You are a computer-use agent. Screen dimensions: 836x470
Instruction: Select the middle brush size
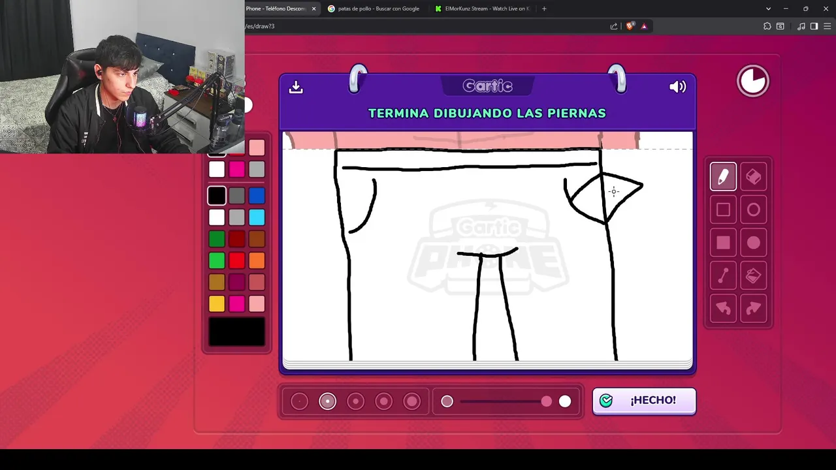(x=355, y=401)
